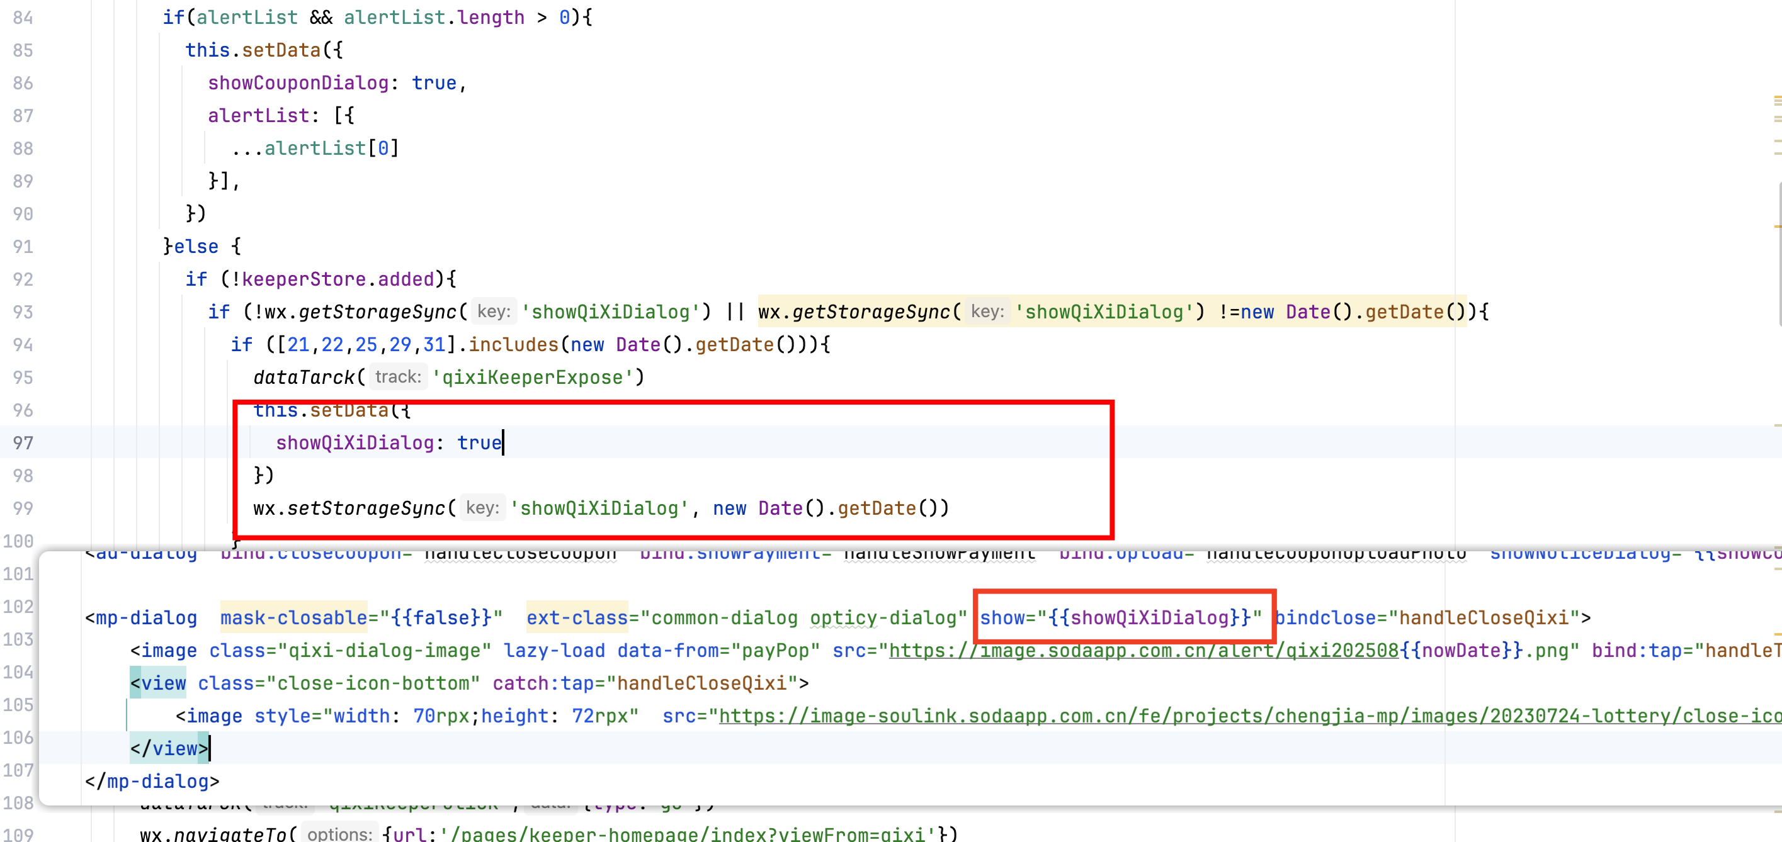
Task: Click 'key:' hint in wx.setStorageSync call
Action: [x=482, y=509]
